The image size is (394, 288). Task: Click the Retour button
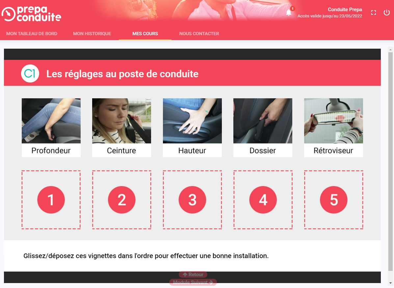coord(193,275)
